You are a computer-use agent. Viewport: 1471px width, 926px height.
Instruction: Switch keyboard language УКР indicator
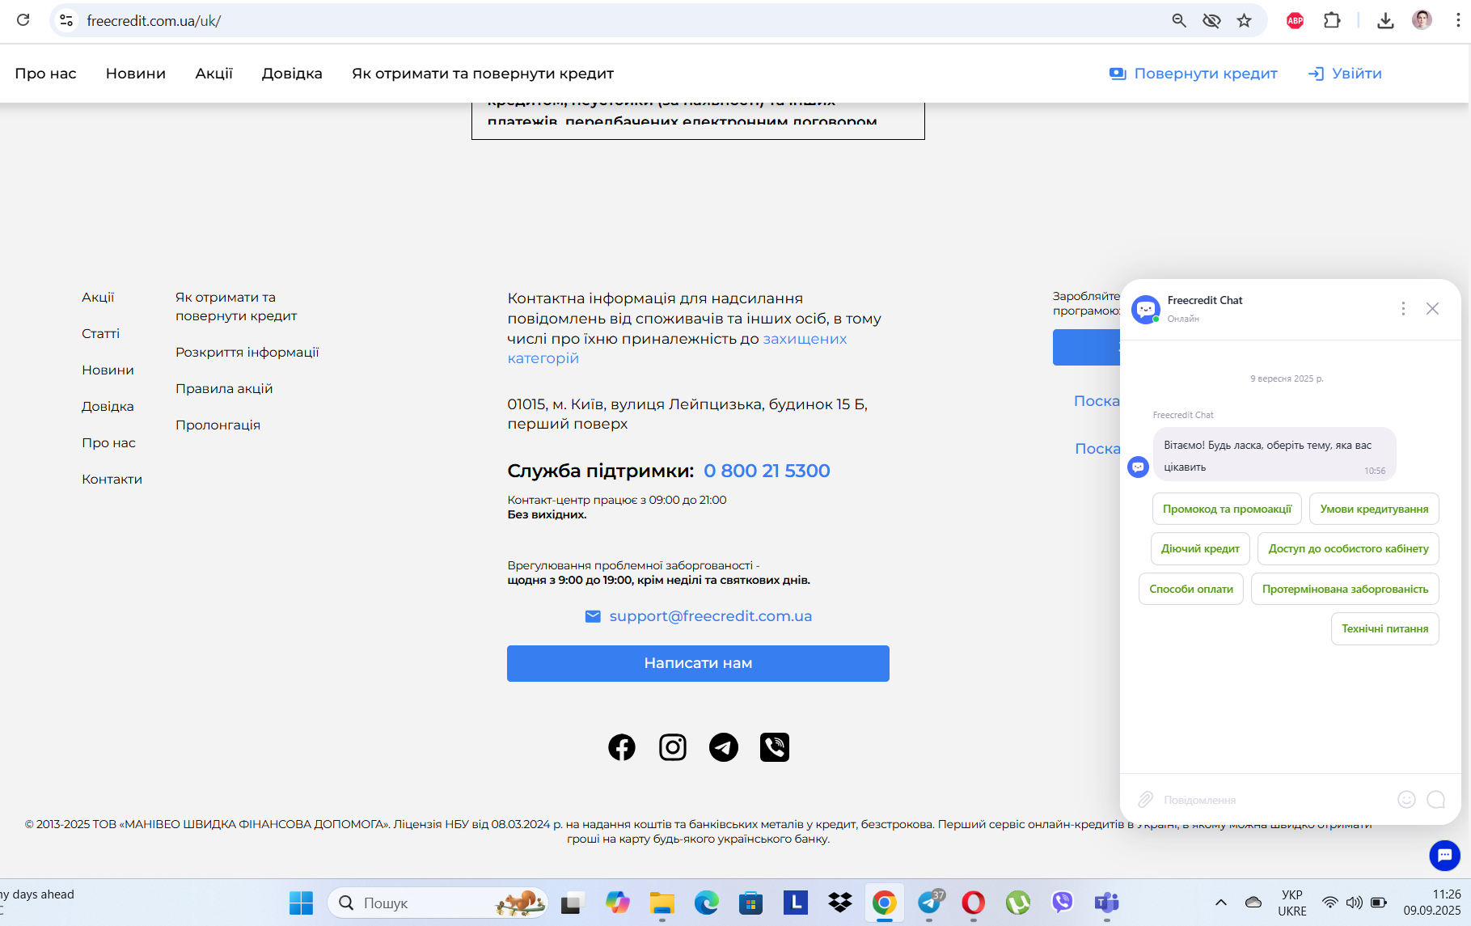coord(1292,903)
